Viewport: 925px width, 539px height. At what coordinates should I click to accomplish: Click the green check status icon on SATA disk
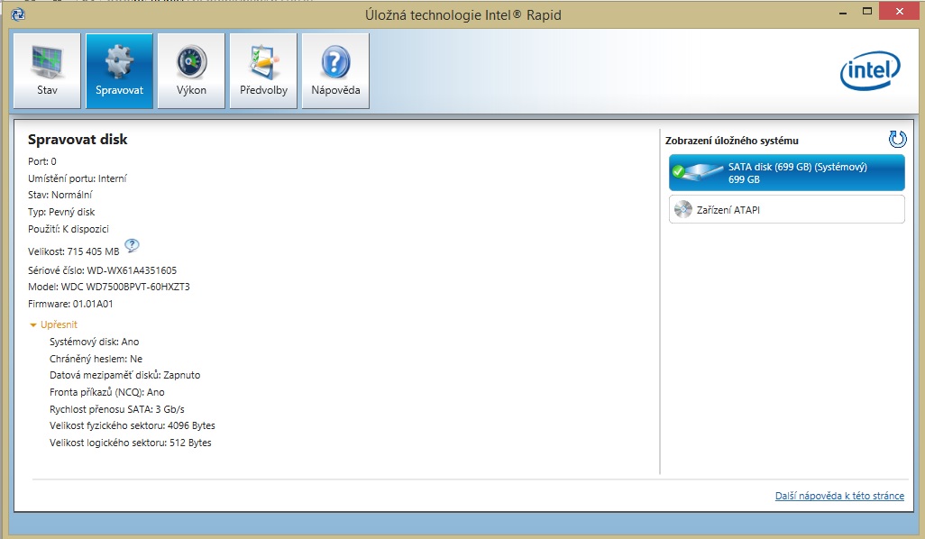(678, 171)
